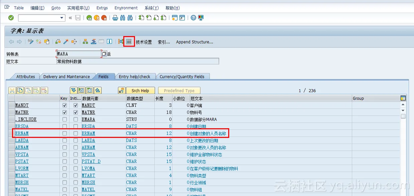Open the Environment menu
The width and height of the screenshot is (414, 196).
tap(126, 8)
